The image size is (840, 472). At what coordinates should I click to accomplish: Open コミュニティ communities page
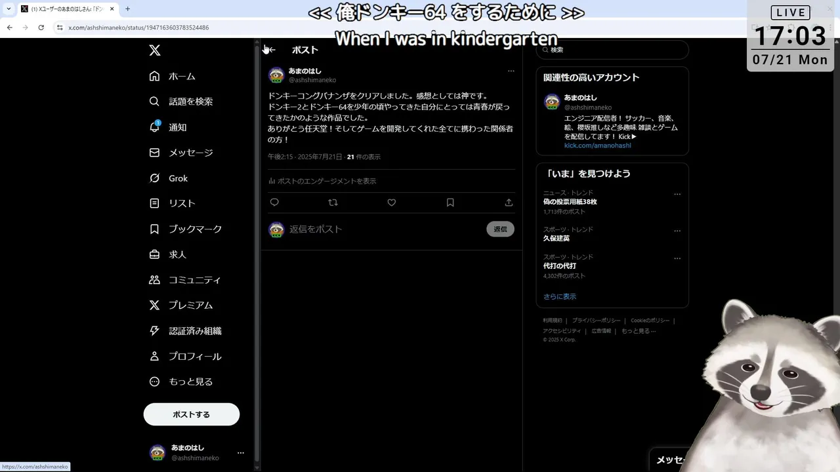[185, 280]
